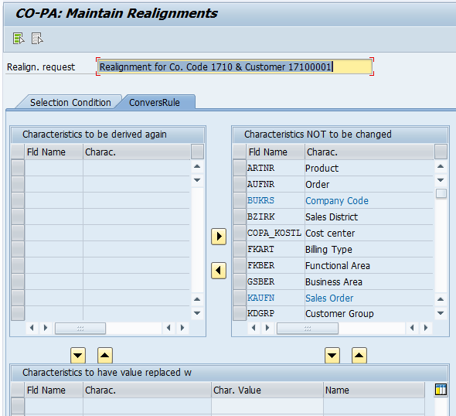Switch to the Selection Condition tab
This screenshot has width=456, height=416.
pos(70,102)
